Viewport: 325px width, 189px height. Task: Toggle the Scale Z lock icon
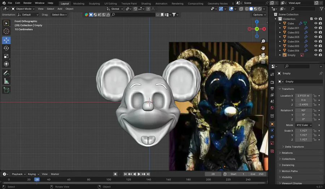(315, 139)
